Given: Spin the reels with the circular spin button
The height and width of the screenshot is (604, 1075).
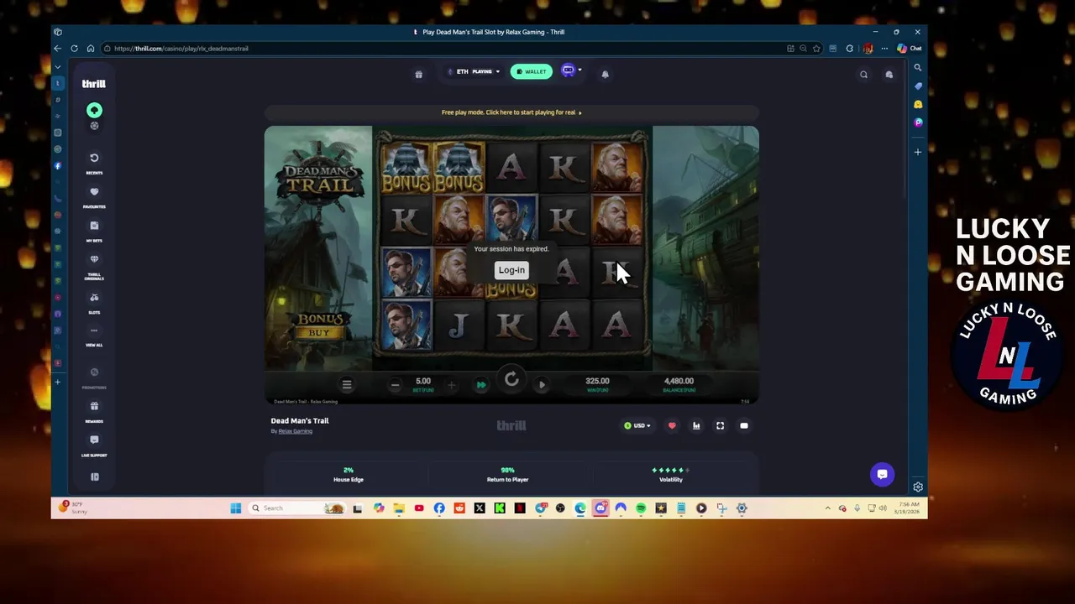Looking at the screenshot, I should tap(511, 381).
